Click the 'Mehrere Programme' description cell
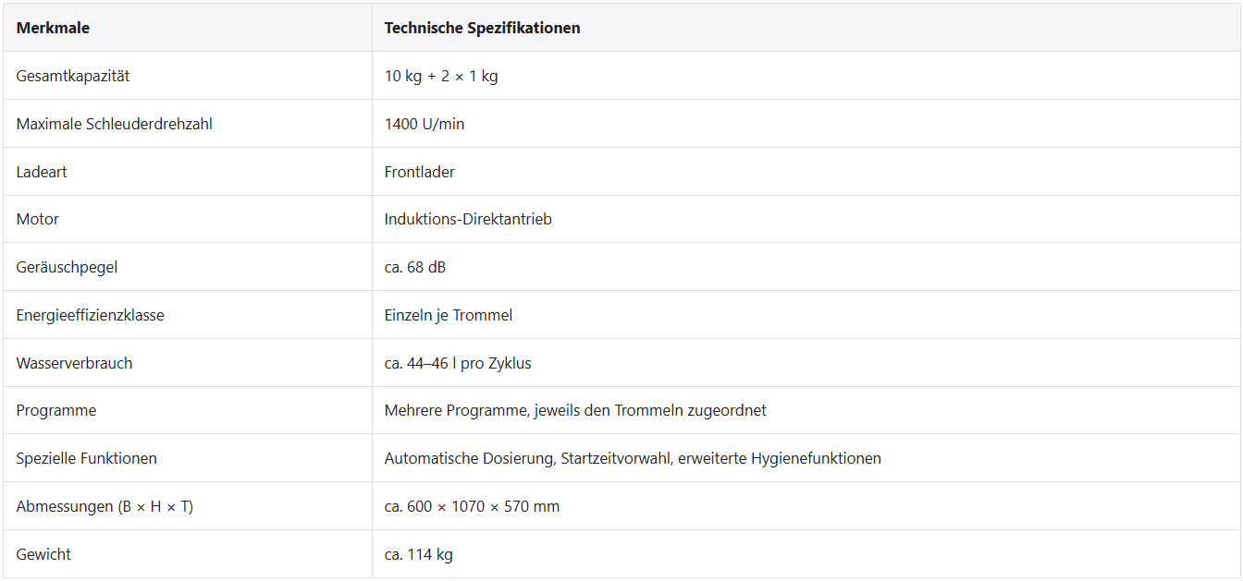The width and height of the screenshot is (1243, 581). [x=575, y=410]
